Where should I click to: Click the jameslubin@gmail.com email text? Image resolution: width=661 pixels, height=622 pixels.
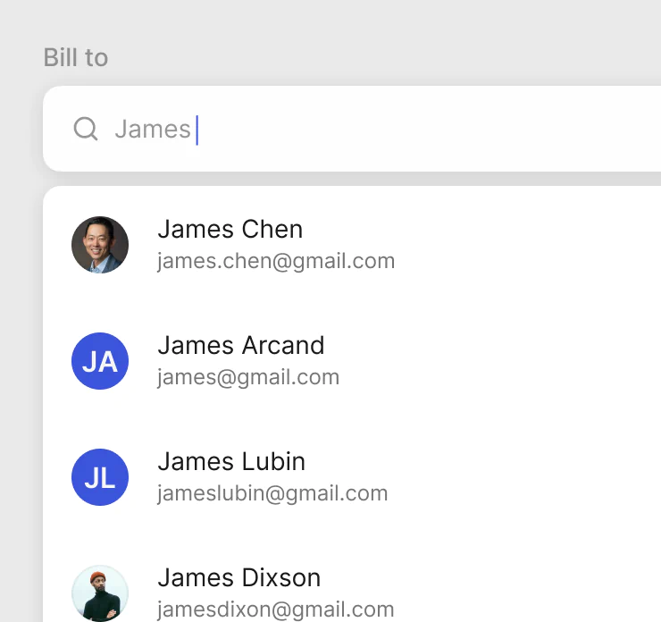272,493
